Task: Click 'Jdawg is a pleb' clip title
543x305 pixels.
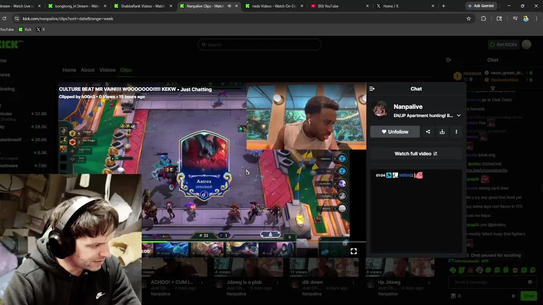Action: pyautogui.click(x=244, y=282)
